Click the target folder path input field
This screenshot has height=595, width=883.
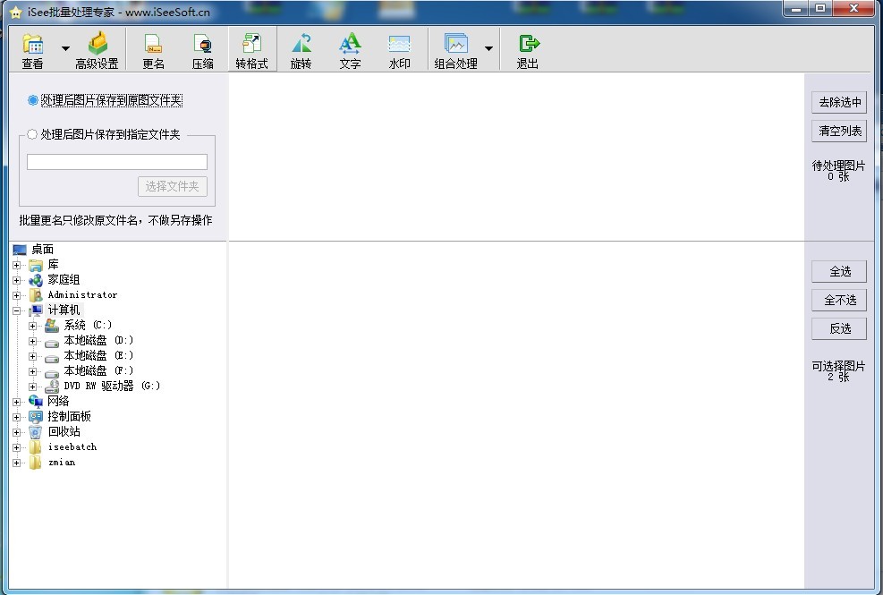(117, 162)
